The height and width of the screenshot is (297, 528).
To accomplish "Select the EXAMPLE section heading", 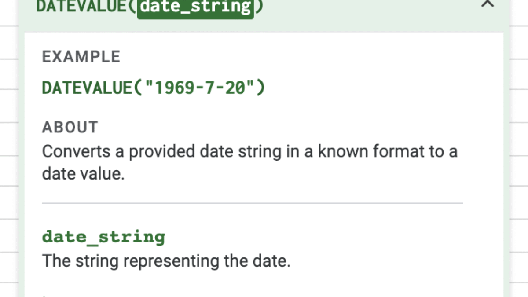I will (x=81, y=57).
